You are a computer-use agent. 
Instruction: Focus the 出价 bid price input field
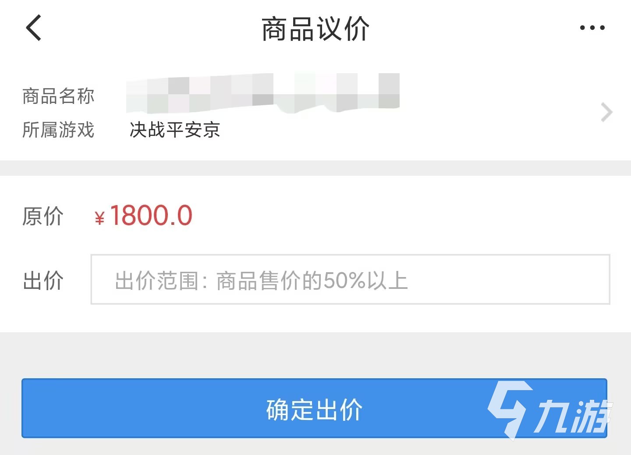pyautogui.click(x=350, y=279)
